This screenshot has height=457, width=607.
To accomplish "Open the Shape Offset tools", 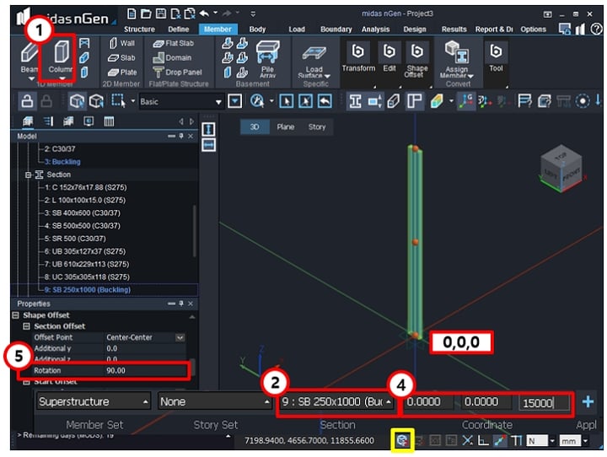I will click(417, 59).
